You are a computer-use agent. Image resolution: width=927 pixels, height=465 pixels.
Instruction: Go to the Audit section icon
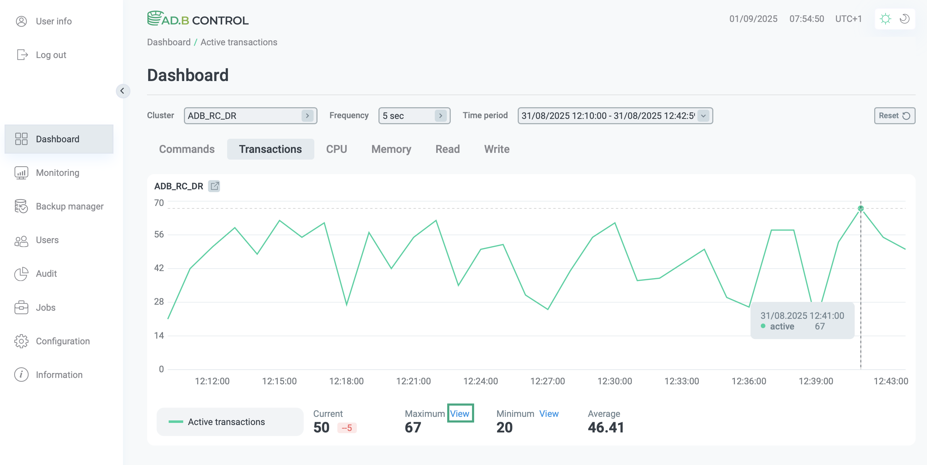coord(21,274)
